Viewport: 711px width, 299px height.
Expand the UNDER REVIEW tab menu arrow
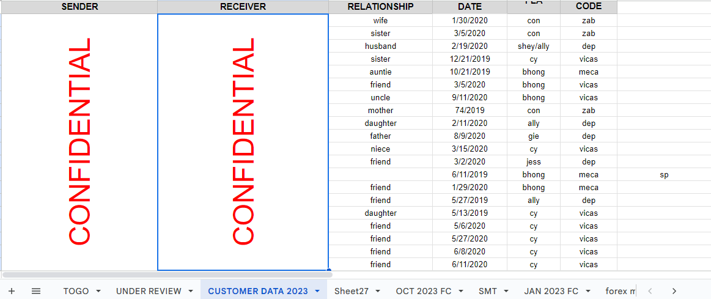point(191,291)
